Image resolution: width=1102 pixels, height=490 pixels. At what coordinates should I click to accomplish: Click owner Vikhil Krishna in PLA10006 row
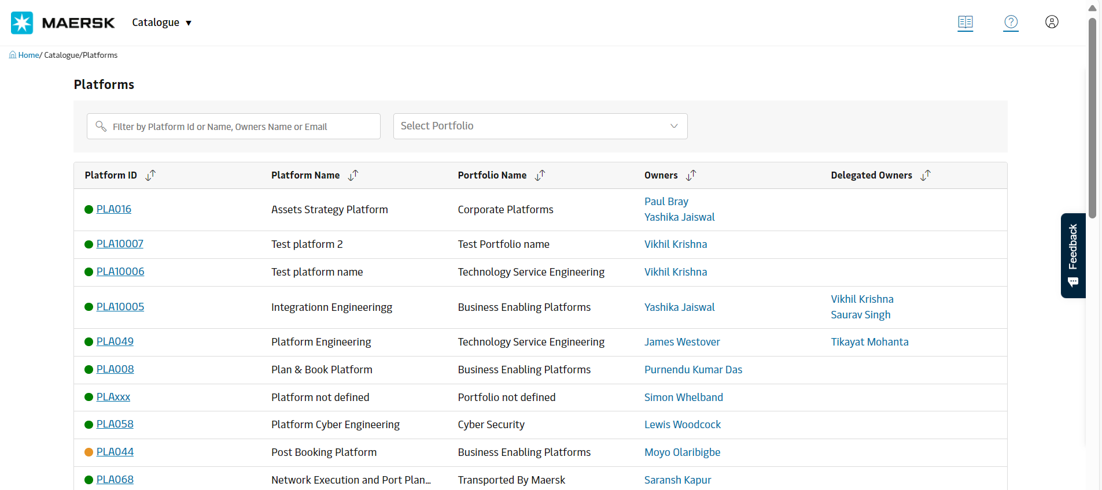coord(676,272)
